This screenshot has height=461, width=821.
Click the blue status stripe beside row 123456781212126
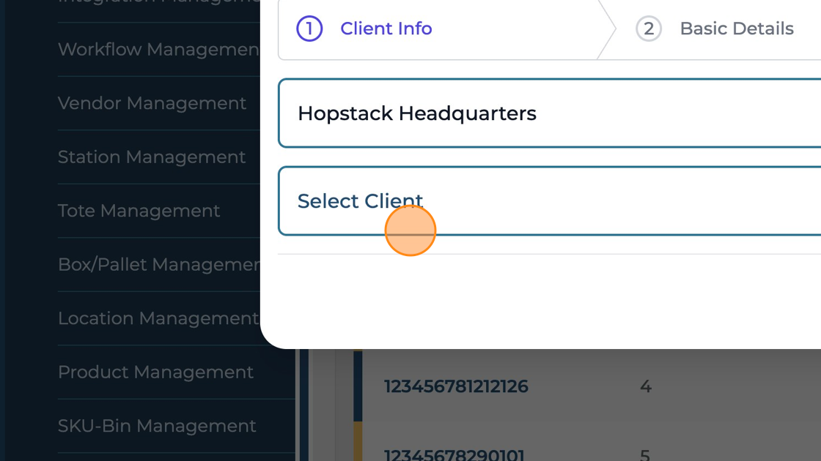pyautogui.click(x=358, y=386)
